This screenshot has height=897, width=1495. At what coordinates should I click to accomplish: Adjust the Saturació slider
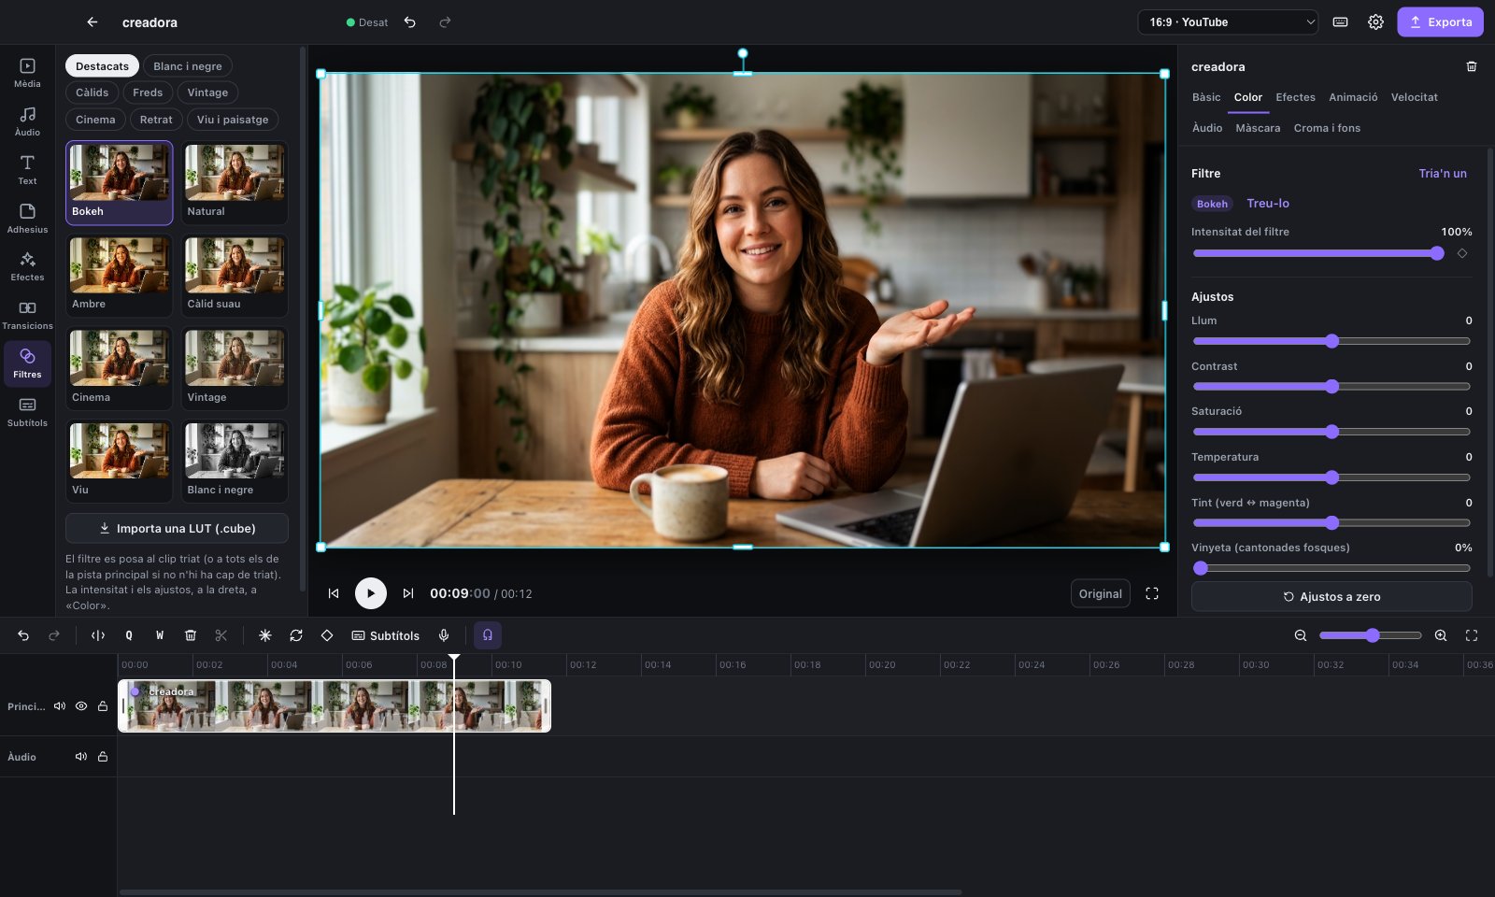[x=1331, y=432]
